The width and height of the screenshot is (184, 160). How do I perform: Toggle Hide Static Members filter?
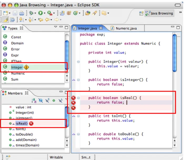(47, 100)
